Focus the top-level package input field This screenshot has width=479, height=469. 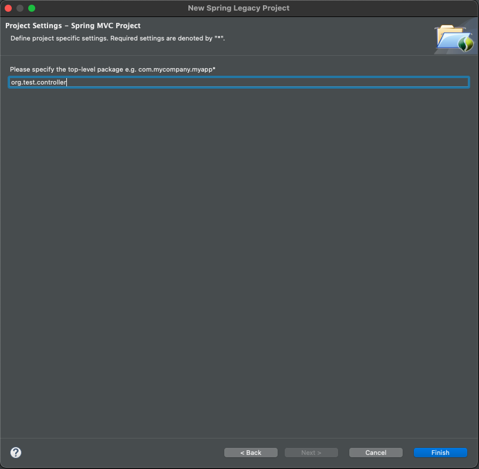(x=238, y=82)
